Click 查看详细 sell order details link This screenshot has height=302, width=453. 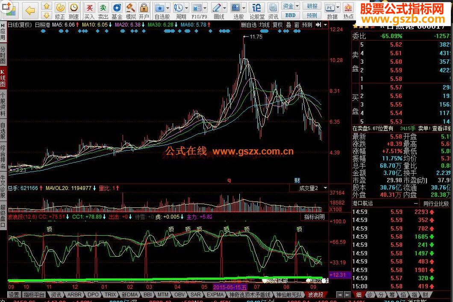tap(442, 128)
